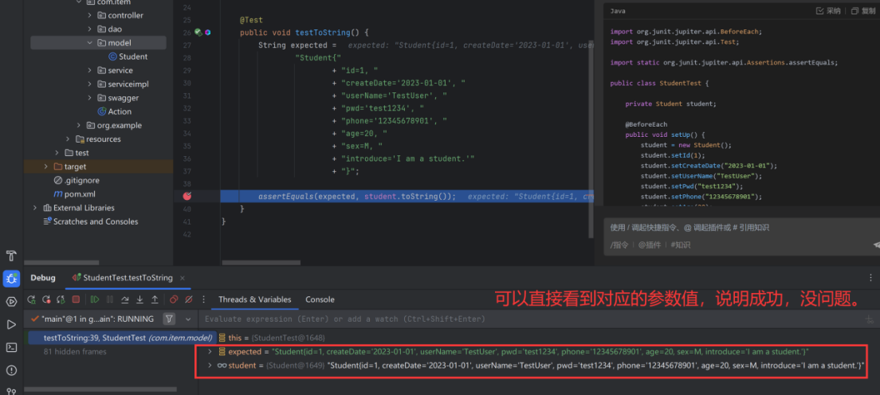880x395 pixels.
Task: Expand the swagger package
Action: [90, 98]
